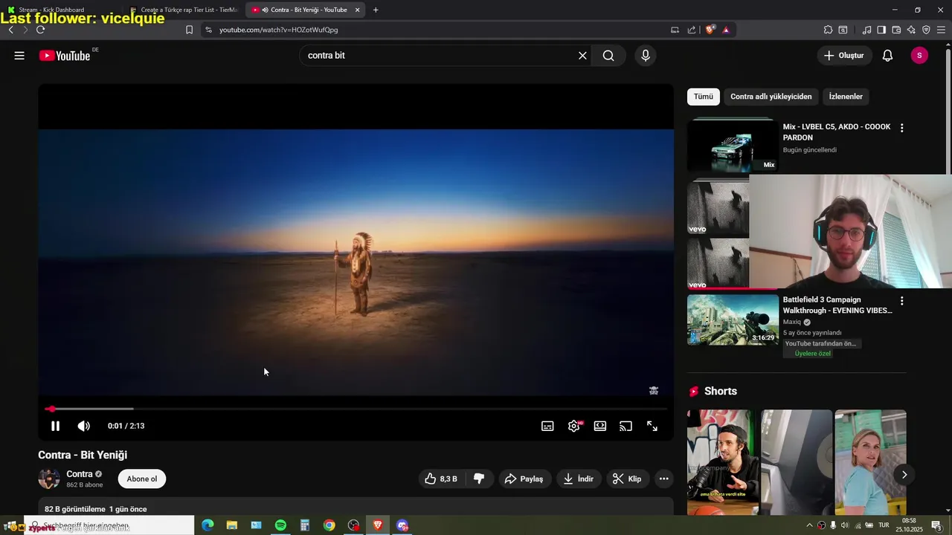
Task: Open the YouTube hamburger guide menu
Action: click(19, 56)
